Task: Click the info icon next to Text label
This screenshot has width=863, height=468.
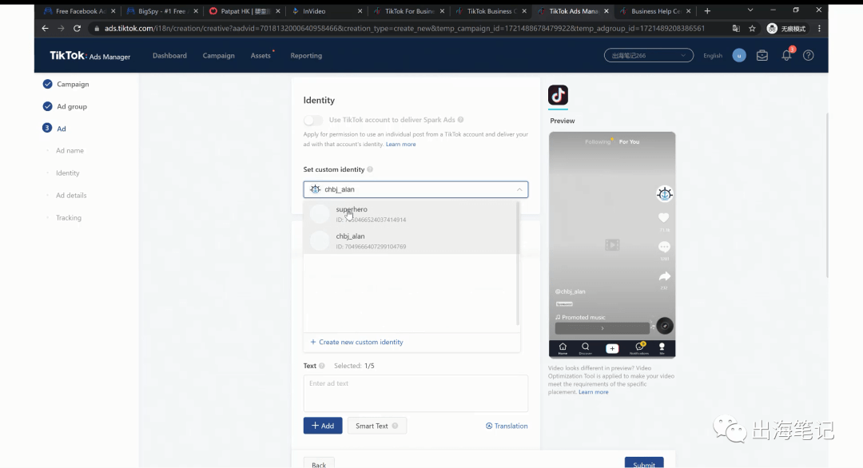Action: coord(322,366)
